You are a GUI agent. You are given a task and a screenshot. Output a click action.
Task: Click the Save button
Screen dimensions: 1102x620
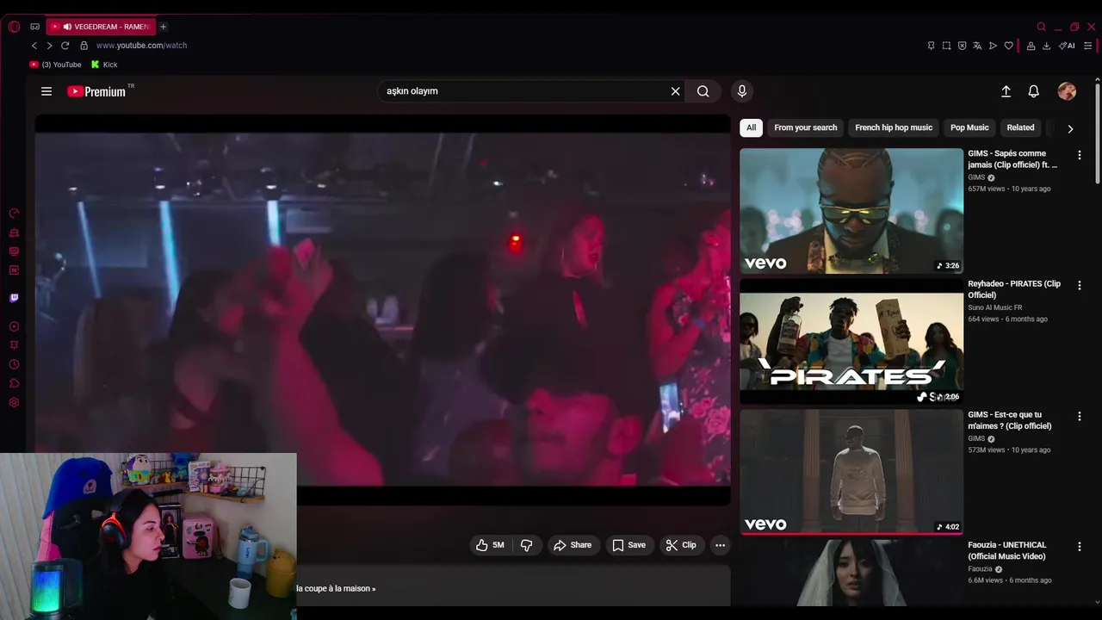tap(628, 545)
